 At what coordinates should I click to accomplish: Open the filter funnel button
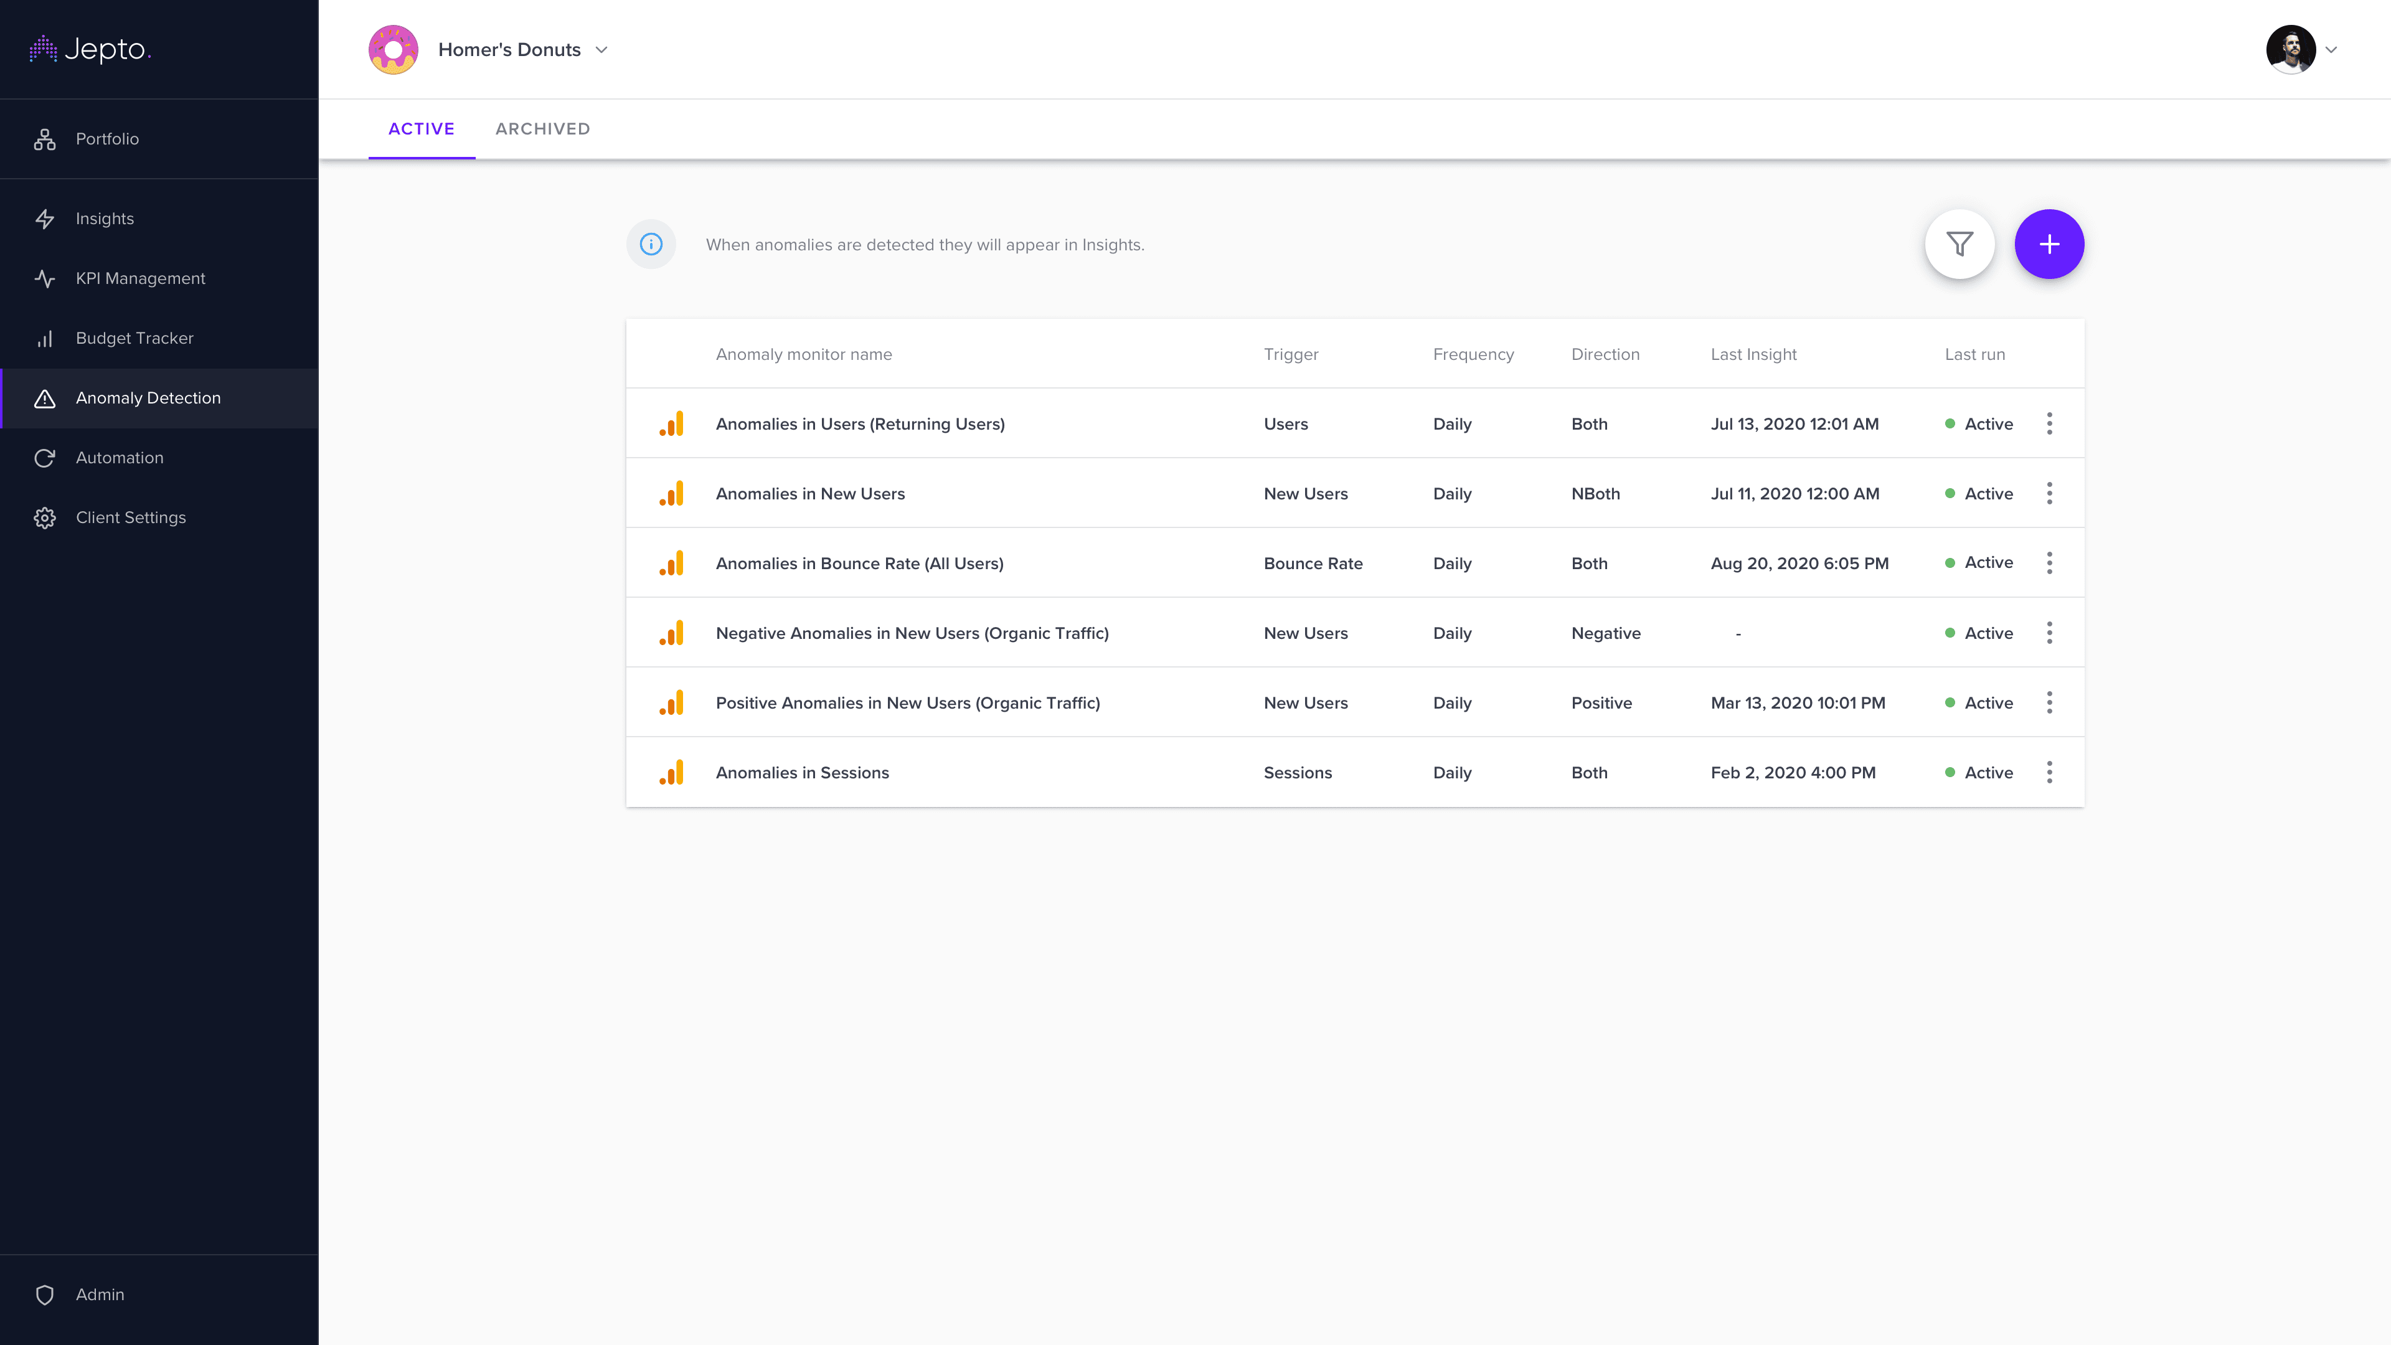click(x=1959, y=244)
